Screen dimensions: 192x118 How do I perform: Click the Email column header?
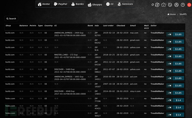pos(133,25)
